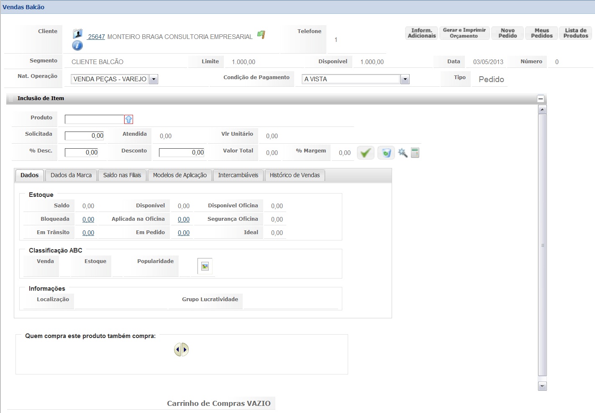Click the client profile icon beside 25647
595x413 pixels.
(77, 34)
